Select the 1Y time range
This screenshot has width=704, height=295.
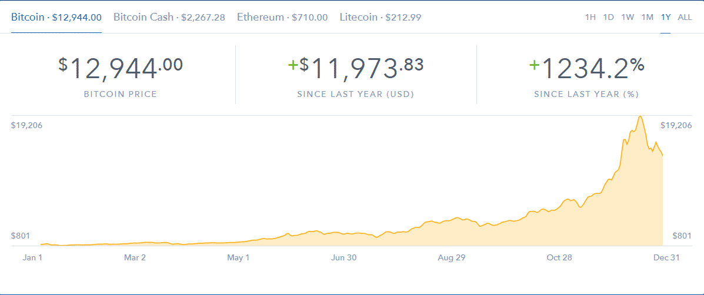tap(666, 17)
